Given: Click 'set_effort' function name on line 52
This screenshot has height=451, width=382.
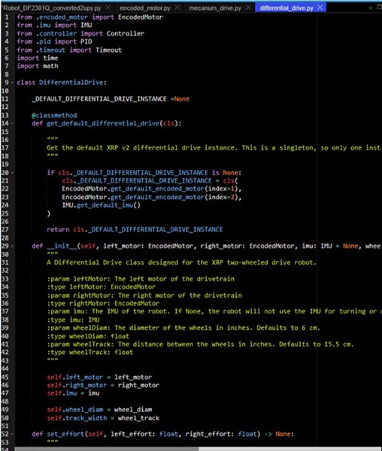Looking at the screenshot, I should pyautogui.click(x=65, y=434).
